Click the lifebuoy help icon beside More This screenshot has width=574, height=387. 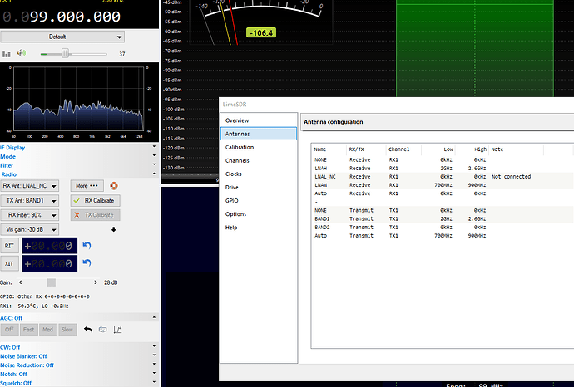tap(115, 186)
